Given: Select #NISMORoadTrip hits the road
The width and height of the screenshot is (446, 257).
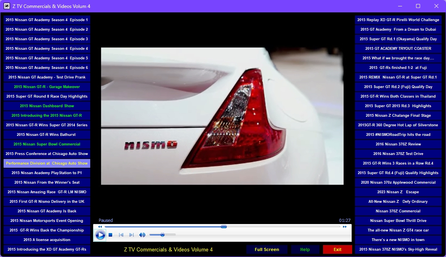Looking at the screenshot, I should point(398,135).
